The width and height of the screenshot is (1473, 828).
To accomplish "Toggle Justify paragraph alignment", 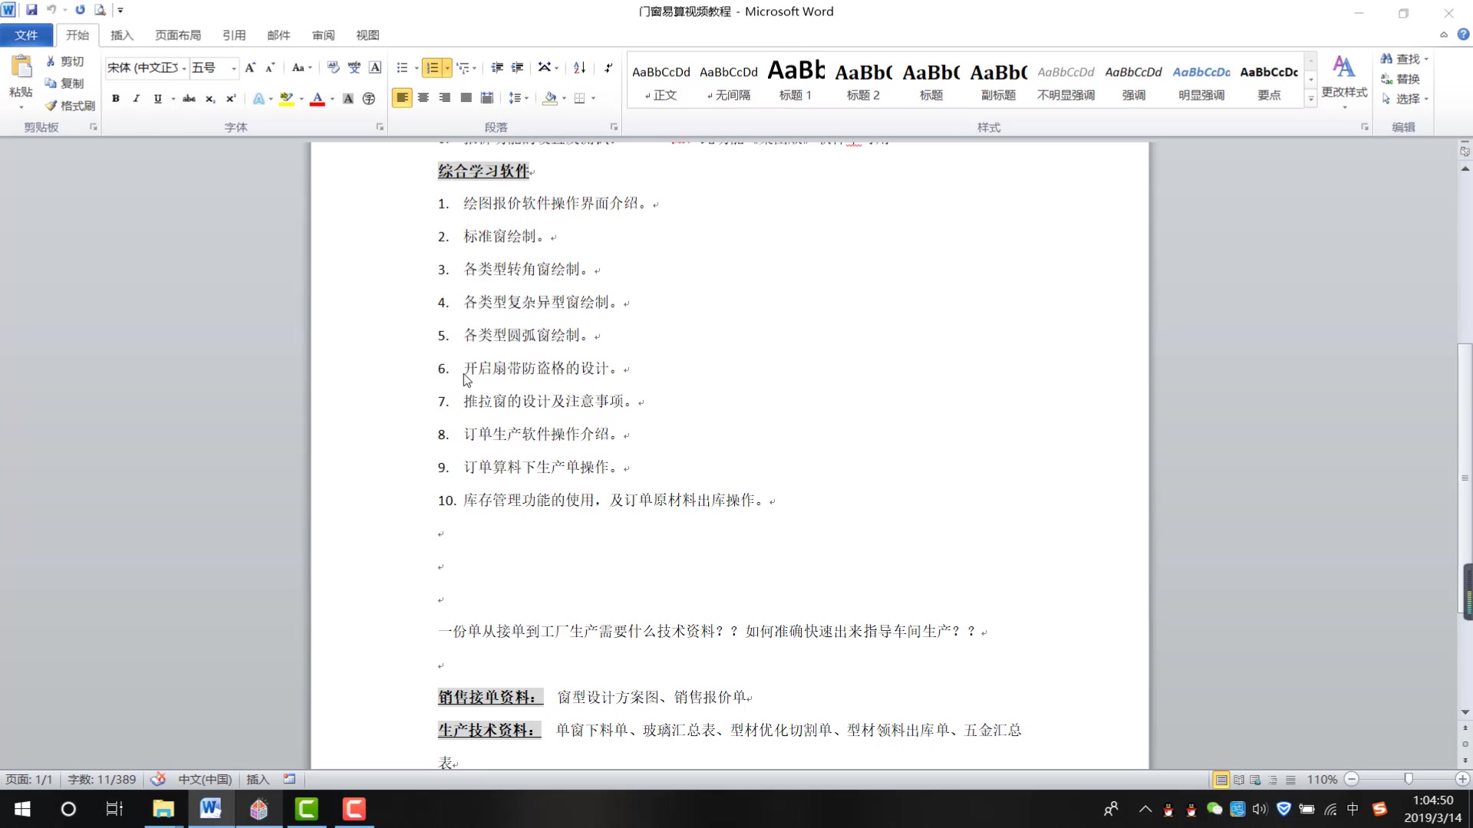I will pyautogui.click(x=466, y=98).
